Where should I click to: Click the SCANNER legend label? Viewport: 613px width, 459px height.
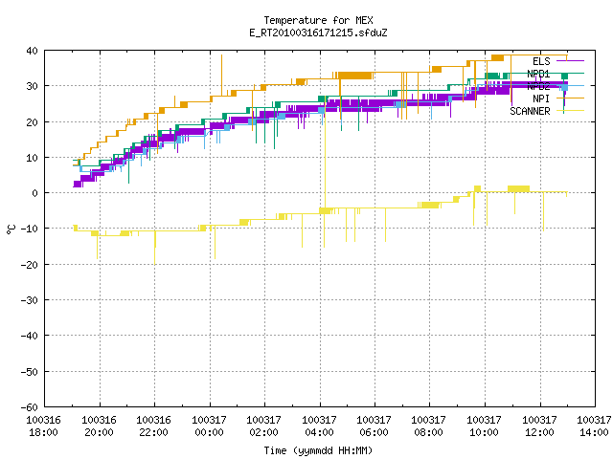pos(530,111)
